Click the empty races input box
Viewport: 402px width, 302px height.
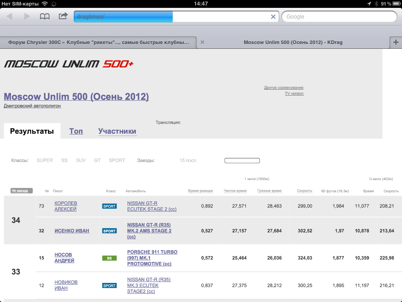pyautogui.click(x=242, y=160)
